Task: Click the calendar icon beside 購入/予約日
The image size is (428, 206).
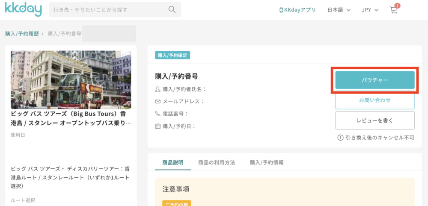Action: coord(158,126)
